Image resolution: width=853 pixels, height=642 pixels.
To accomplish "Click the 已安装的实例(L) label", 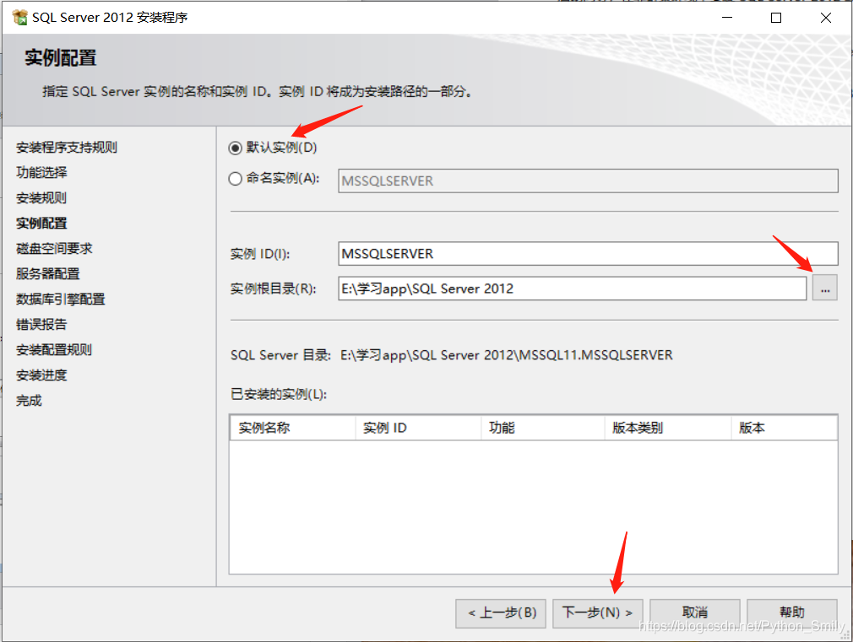I will [279, 394].
